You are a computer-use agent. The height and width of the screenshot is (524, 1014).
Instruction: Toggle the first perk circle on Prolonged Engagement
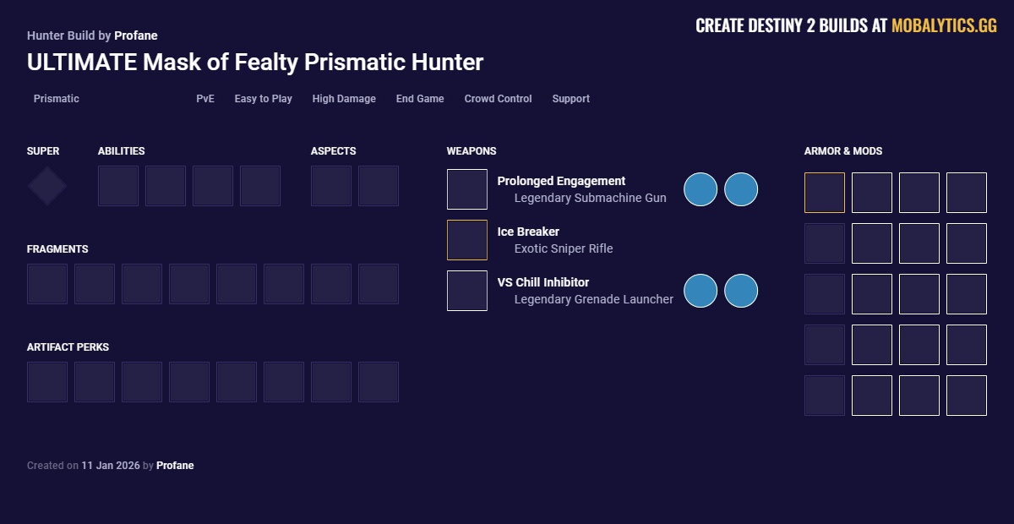pyautogui.click(x=701, y=189)
